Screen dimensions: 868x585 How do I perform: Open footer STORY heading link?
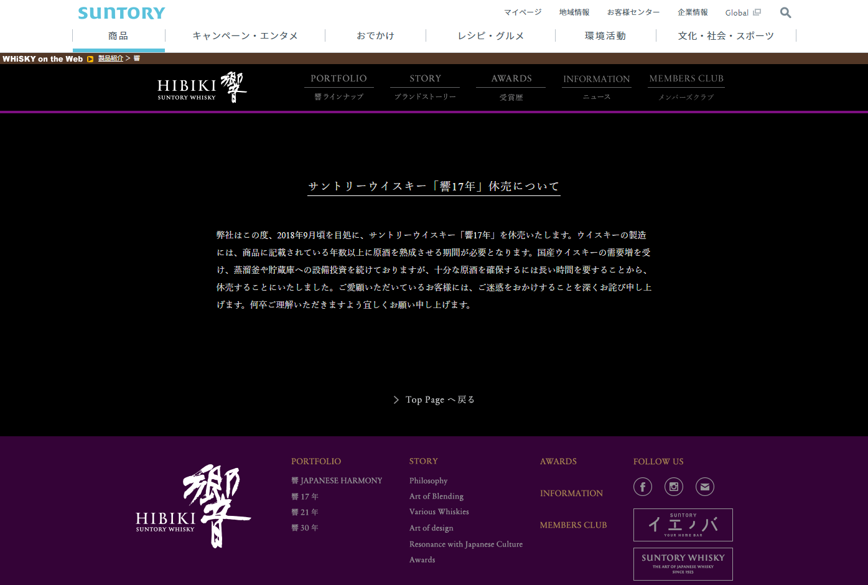424,461
